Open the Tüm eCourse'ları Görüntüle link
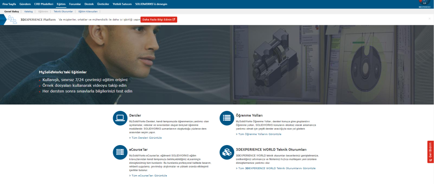 click(x=148, y=175)
